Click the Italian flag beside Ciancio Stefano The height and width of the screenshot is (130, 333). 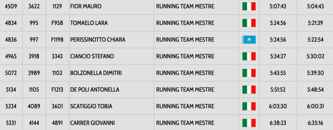(x=249, y=56)
